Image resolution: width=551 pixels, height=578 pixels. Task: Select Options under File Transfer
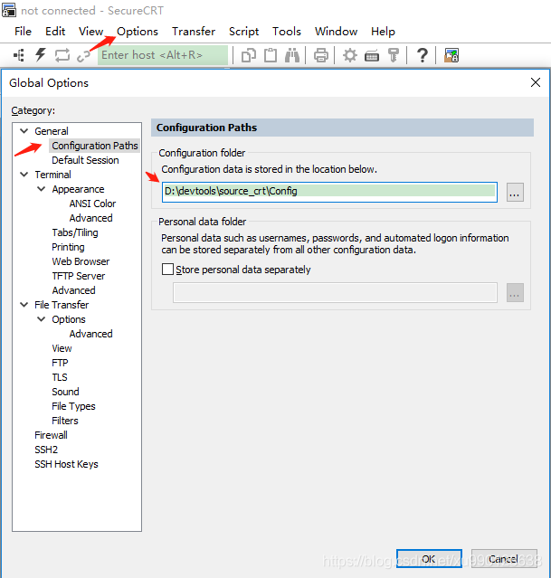pos(68,319)
